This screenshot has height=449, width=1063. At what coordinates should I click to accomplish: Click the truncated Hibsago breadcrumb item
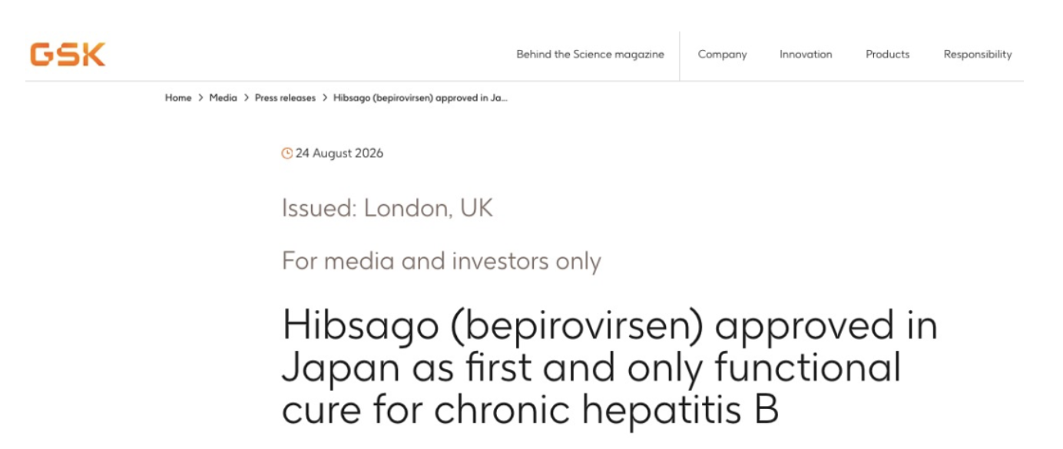pyautogui.click(x=421, y=98)
